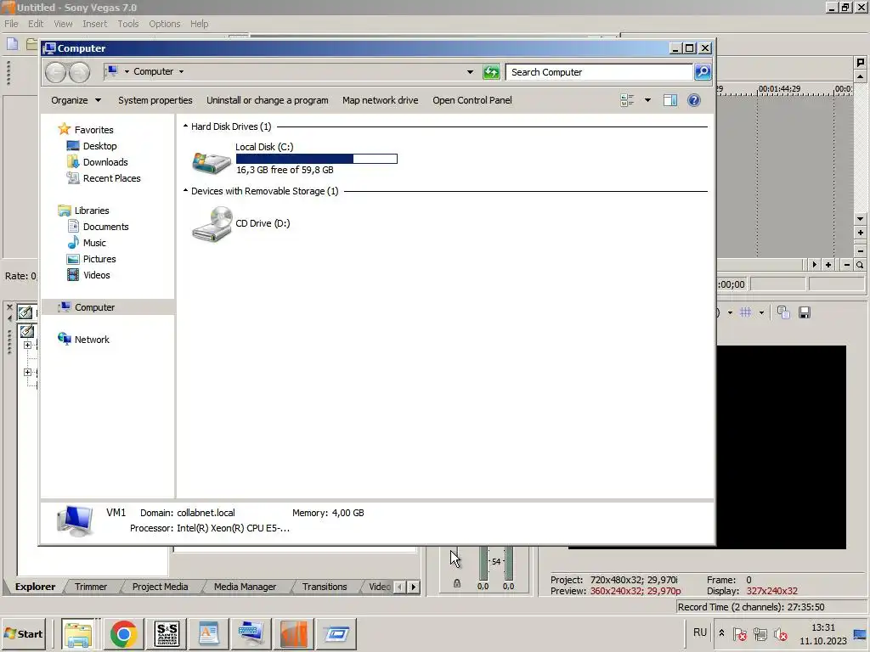Click Open Control Panel
This screenshot has height=652, width=870.
472,100
